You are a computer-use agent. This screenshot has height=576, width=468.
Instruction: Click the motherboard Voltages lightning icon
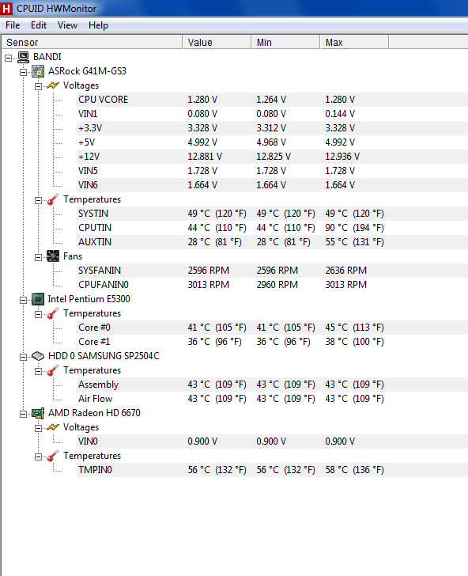click(53, 85)
